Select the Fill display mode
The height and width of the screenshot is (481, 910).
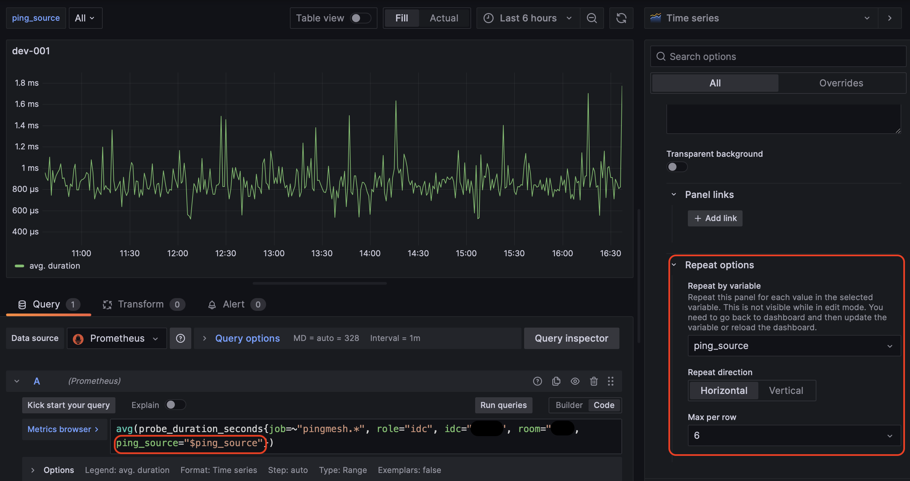click(402, 18)
